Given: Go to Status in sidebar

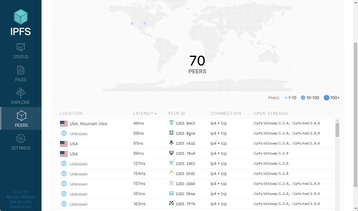Looking at the screenshot, I should [21, 57].
